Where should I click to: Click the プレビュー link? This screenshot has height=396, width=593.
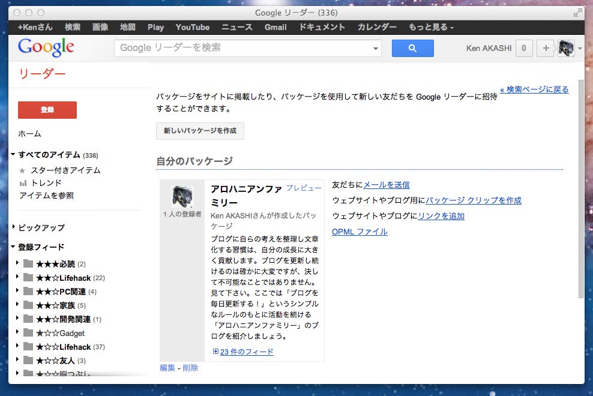(304, 188)
